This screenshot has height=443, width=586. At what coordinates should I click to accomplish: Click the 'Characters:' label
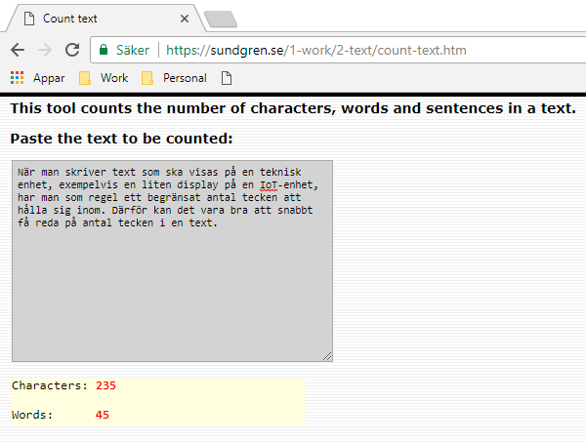pos(50,385)
